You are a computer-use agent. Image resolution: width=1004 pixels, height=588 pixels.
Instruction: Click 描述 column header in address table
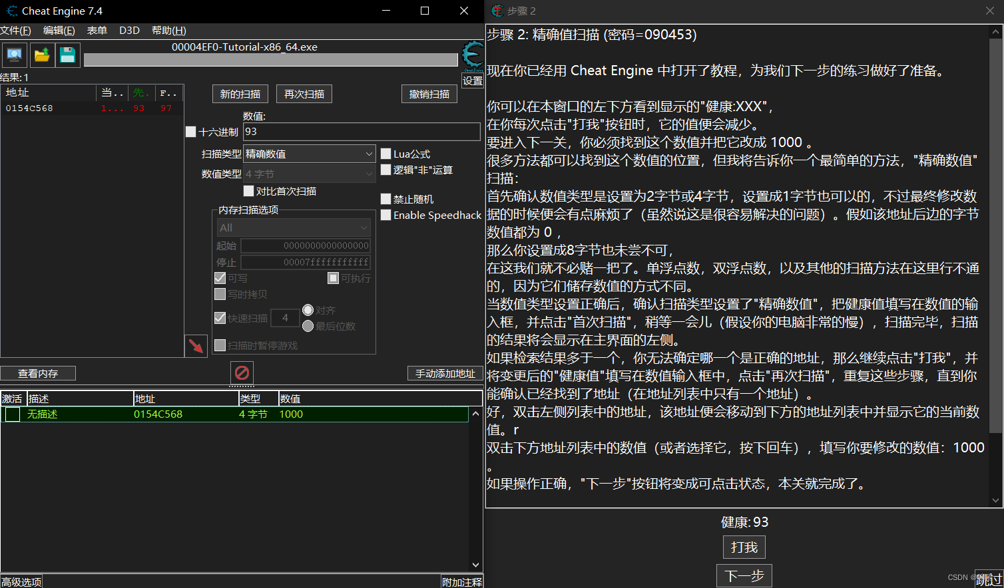pos(80,398)
